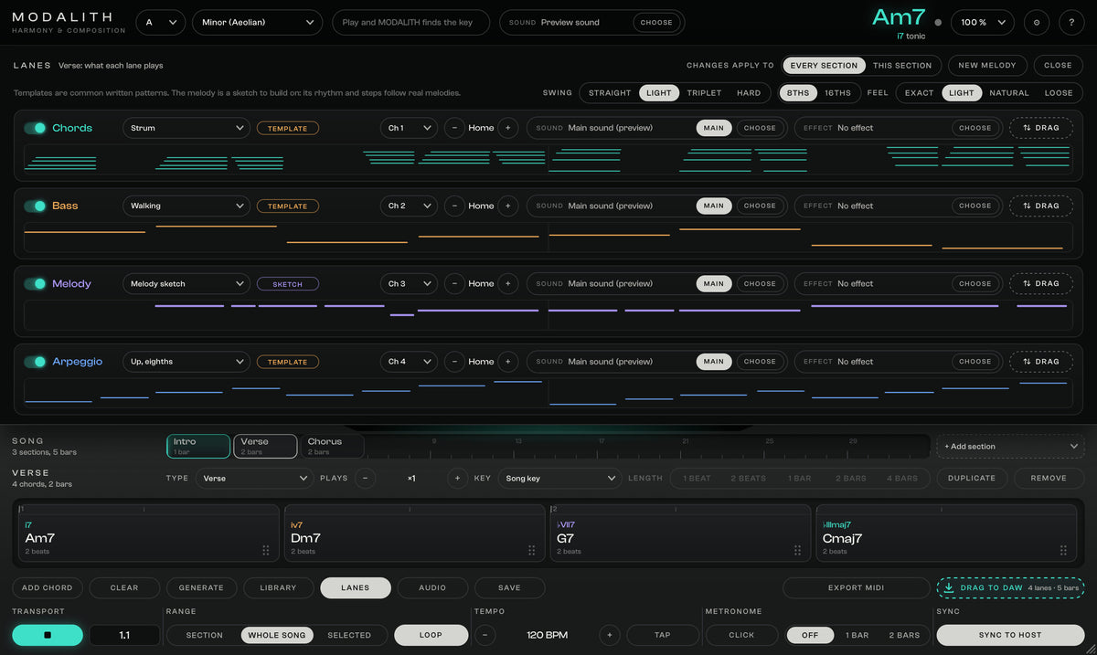The width and height of the screenshot is (1097, 655).
Task: Click the Duplicate section button
Action: [x=972, y=478]
